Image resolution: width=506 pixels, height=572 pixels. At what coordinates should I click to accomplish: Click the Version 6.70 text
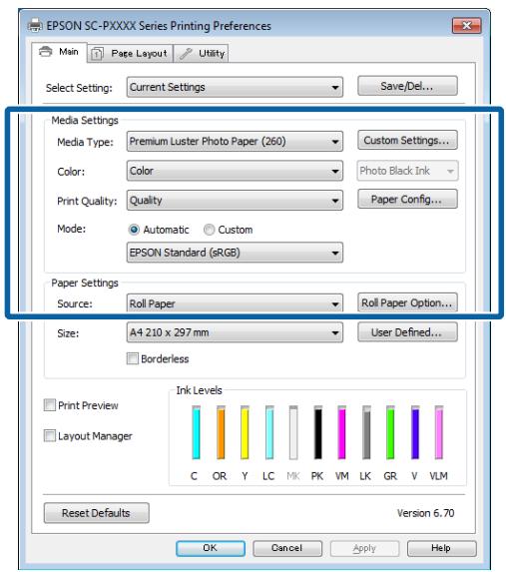(x=426, y=513)
